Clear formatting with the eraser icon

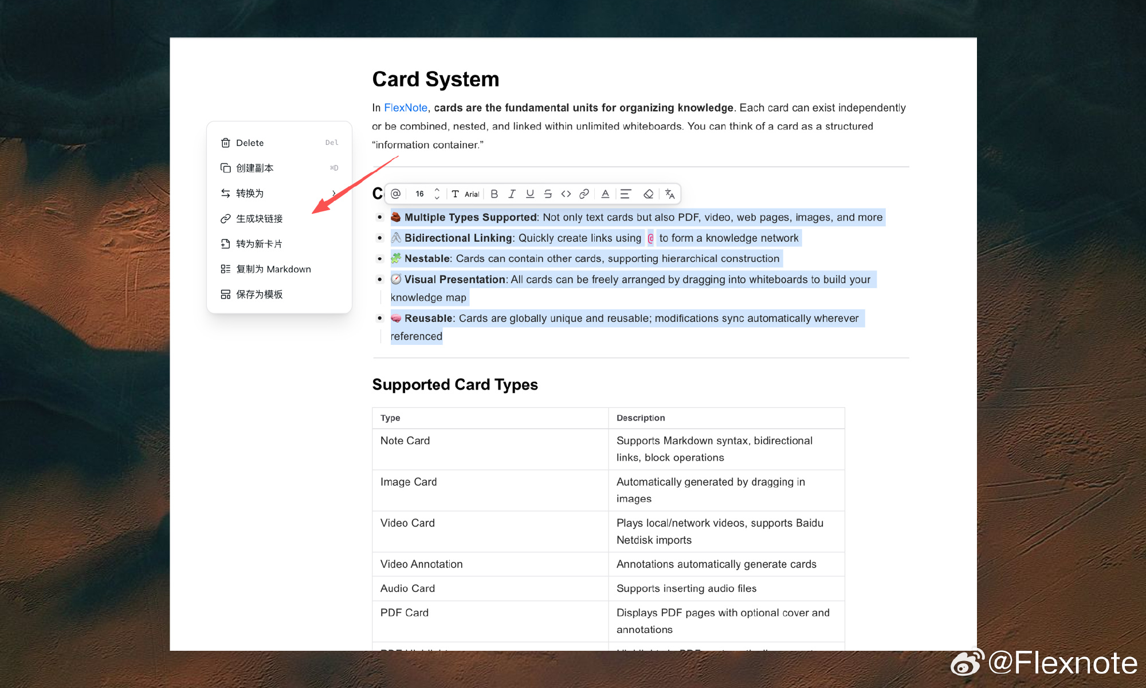pyautogui.click(x=648, y=194)
